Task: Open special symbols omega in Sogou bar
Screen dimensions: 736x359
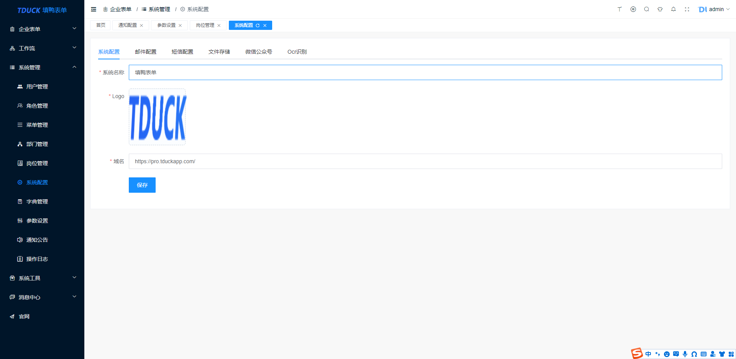Action: [694, 354]
